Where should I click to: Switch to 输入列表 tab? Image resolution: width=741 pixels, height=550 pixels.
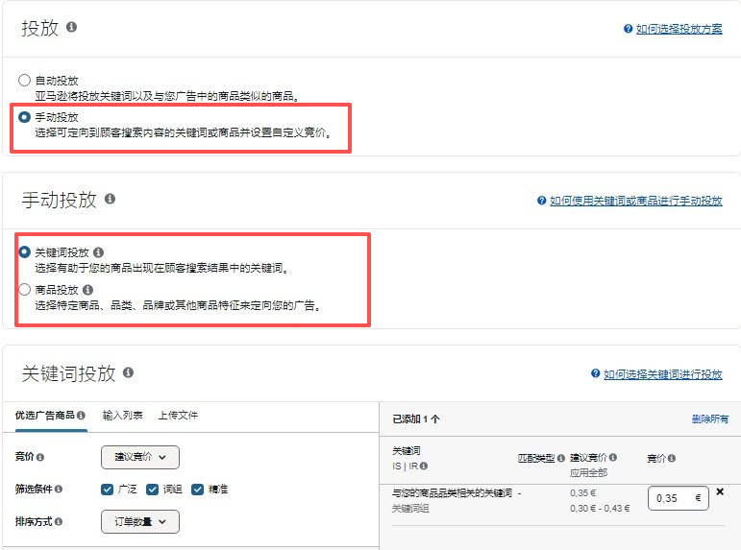point(122,416)
